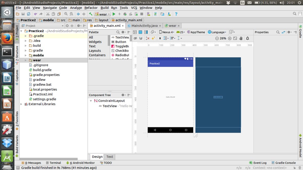Open the Event Log
303x170 pixels.
click(x=258, y=163)
